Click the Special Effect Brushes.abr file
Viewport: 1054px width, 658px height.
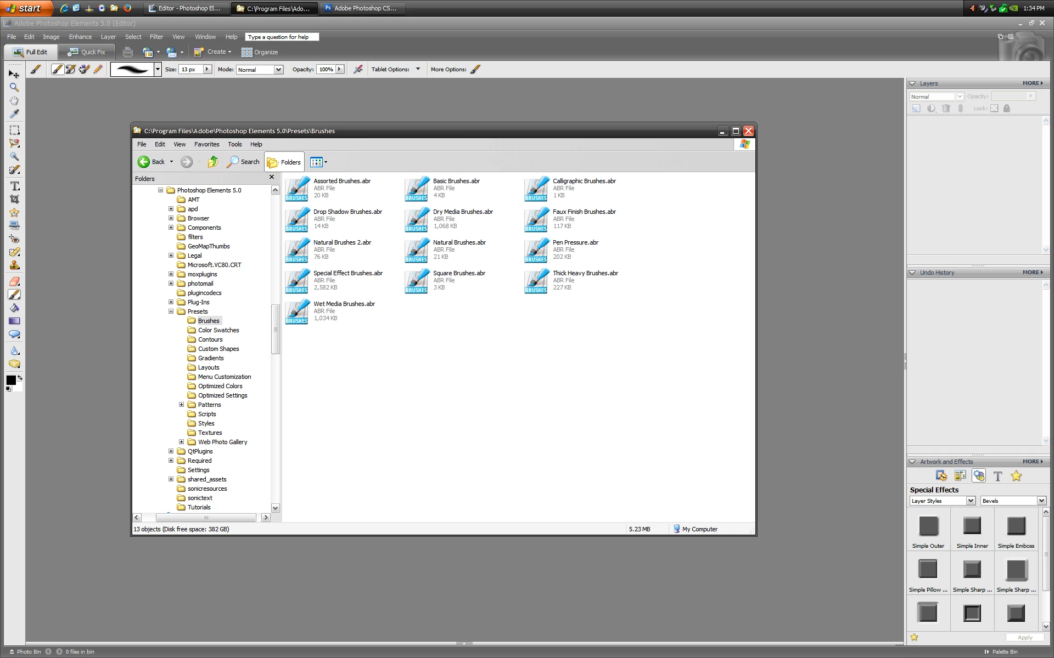tap(347, 273)
